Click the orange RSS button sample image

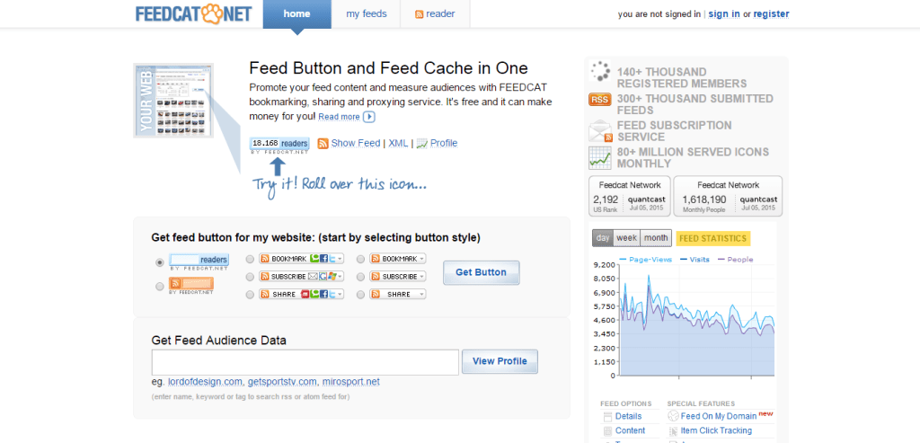pyautogui.click(x=191, y=286)
